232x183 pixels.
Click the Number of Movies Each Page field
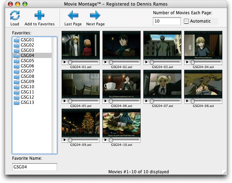(167, 21)
